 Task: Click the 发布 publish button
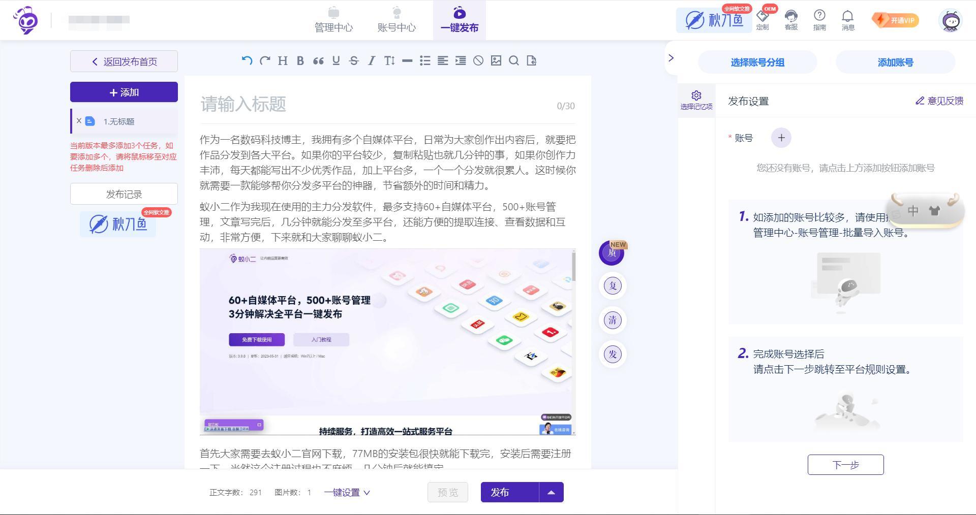click(510, 492)
